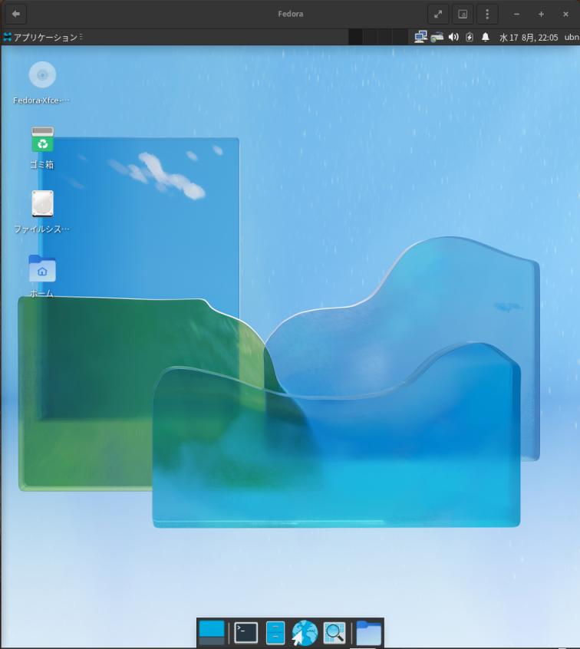Screen dimensions: 580x649
Task: Click the clock showing 水 17 8月, 22:05
Action: (529, 38)
